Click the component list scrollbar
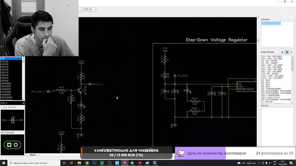 click(24, 79)
